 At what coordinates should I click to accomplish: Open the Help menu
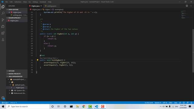(50, 2)
